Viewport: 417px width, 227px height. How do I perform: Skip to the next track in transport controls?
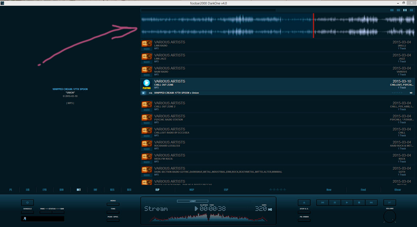point(371,202)
